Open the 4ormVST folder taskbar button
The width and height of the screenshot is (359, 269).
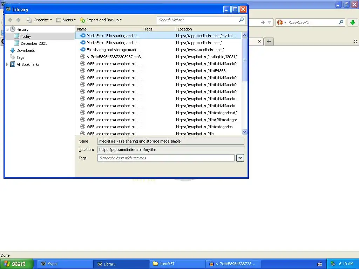tap(177, 264)
